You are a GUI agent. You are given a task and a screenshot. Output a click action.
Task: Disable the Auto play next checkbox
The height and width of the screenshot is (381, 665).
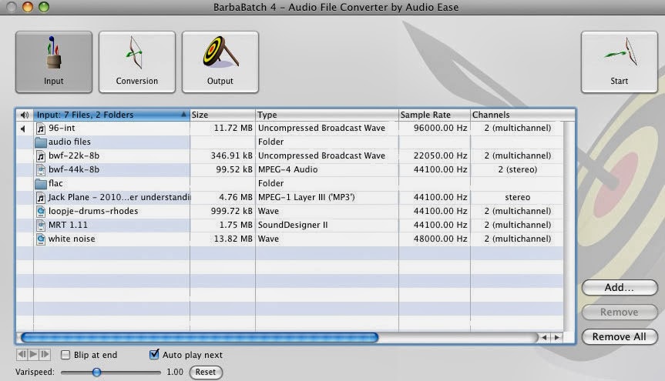(x=154, y=356)
